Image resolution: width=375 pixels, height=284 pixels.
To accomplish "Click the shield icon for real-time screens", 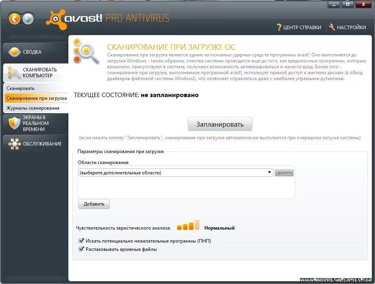I will (x=14, y=123).
